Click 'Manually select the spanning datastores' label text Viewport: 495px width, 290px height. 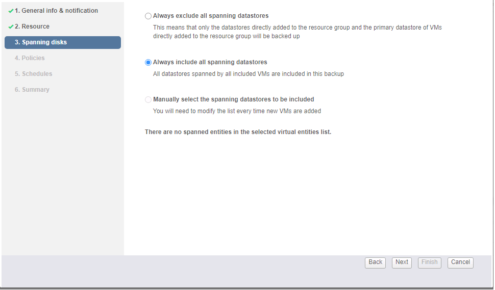pos(233,99)
